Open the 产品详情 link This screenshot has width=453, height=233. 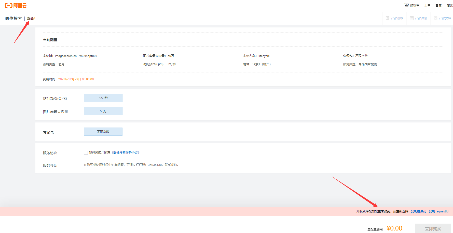421,18
